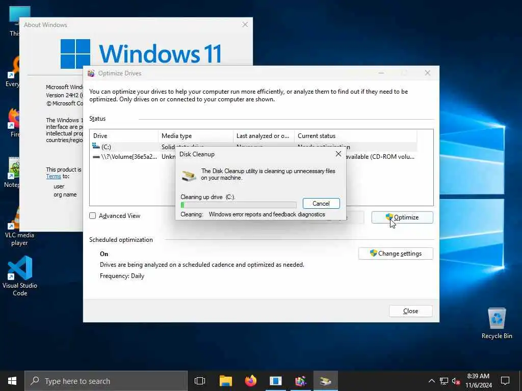Open File Explorer from the taskbar
The width and height of the screenshot is (522, 391).
[226, 381]
